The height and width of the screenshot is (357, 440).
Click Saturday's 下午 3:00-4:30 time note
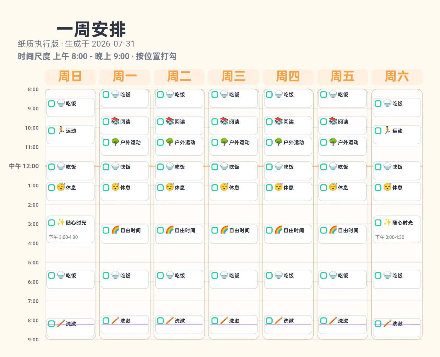pos(390,237)
